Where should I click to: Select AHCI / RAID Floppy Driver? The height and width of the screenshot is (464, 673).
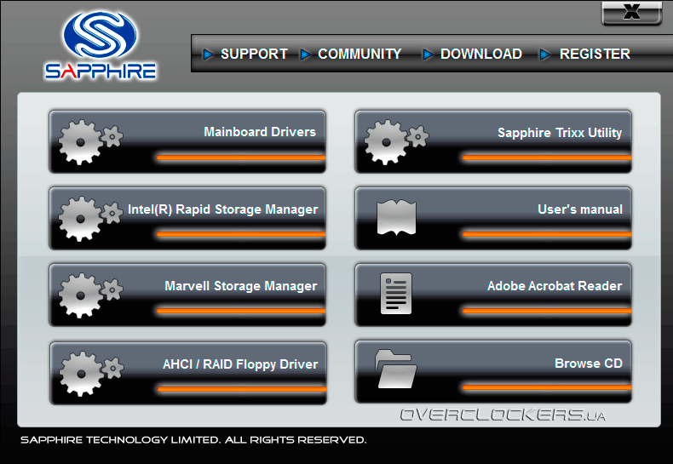[x=188, y=373]
